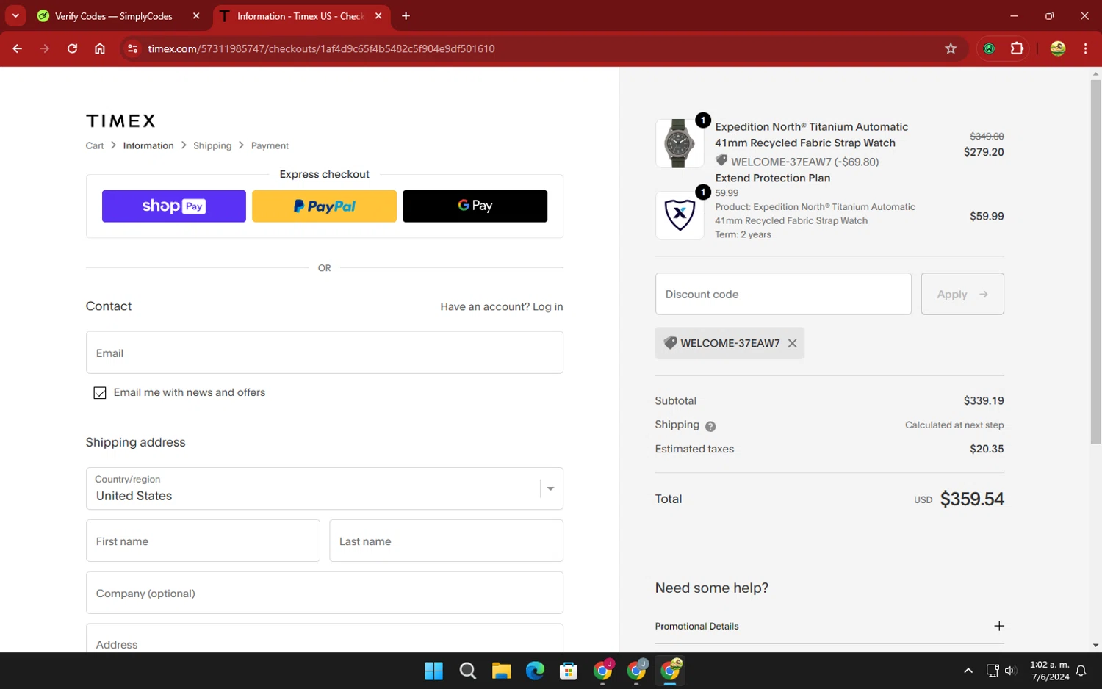The width and height of the screenshot is (1102, 689).
Task: Open the Chrome three-dot menu
Action: (1085, 48)
